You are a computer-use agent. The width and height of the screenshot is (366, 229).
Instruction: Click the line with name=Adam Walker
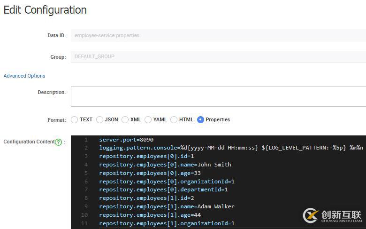point(167,206)
